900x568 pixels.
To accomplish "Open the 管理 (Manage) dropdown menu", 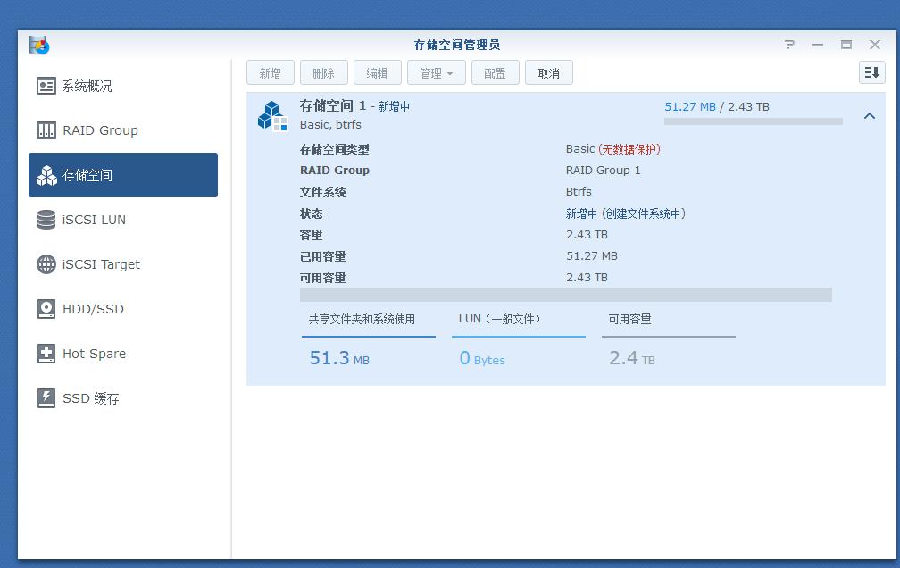I will [436, 72].
